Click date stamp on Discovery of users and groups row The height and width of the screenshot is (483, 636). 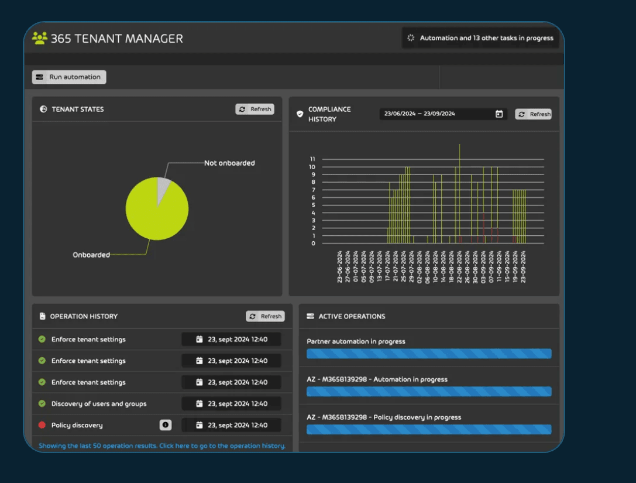point(231,403)
